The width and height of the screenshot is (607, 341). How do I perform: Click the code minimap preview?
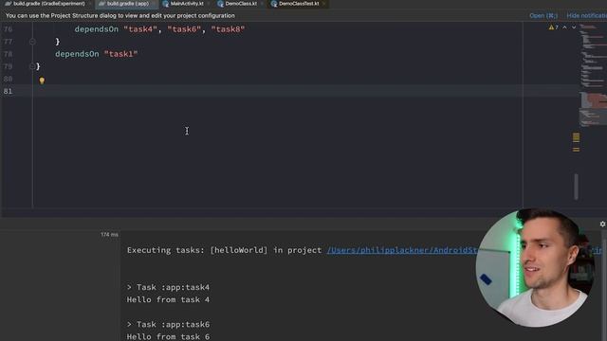pyautogui.click(x=593, y=76)
